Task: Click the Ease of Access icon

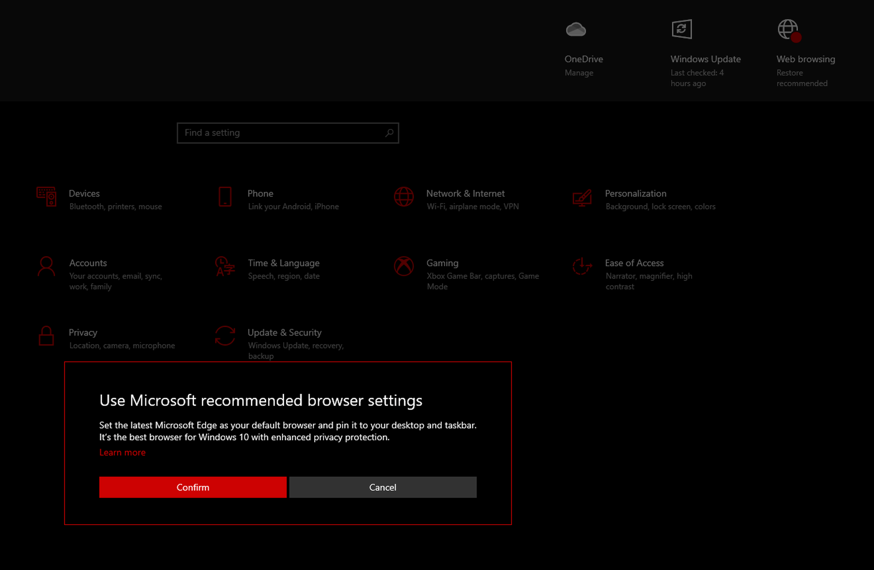Action: tap(582, 266)
